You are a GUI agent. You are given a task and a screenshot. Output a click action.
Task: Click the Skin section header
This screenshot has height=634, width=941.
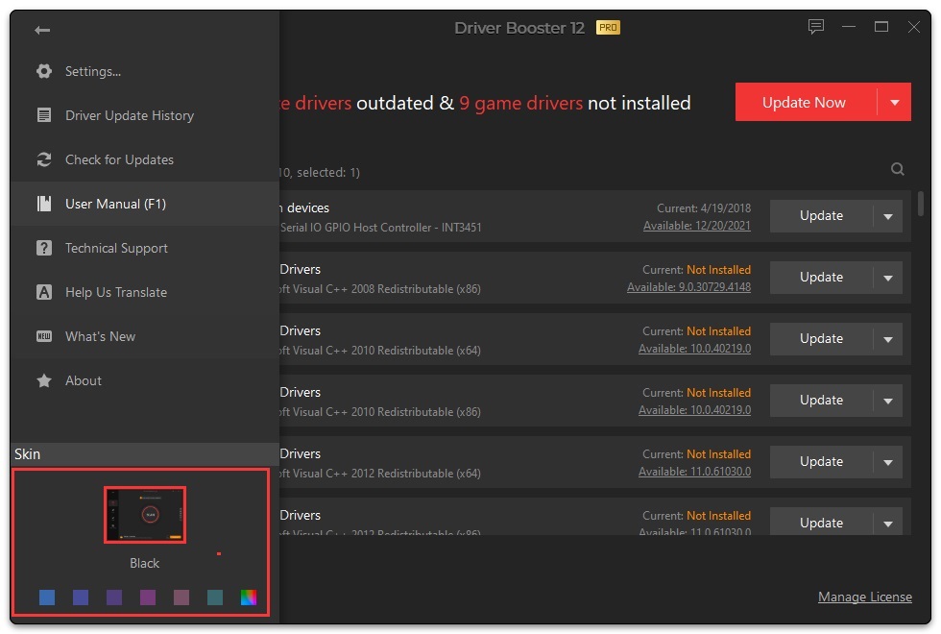coord(145,453)
